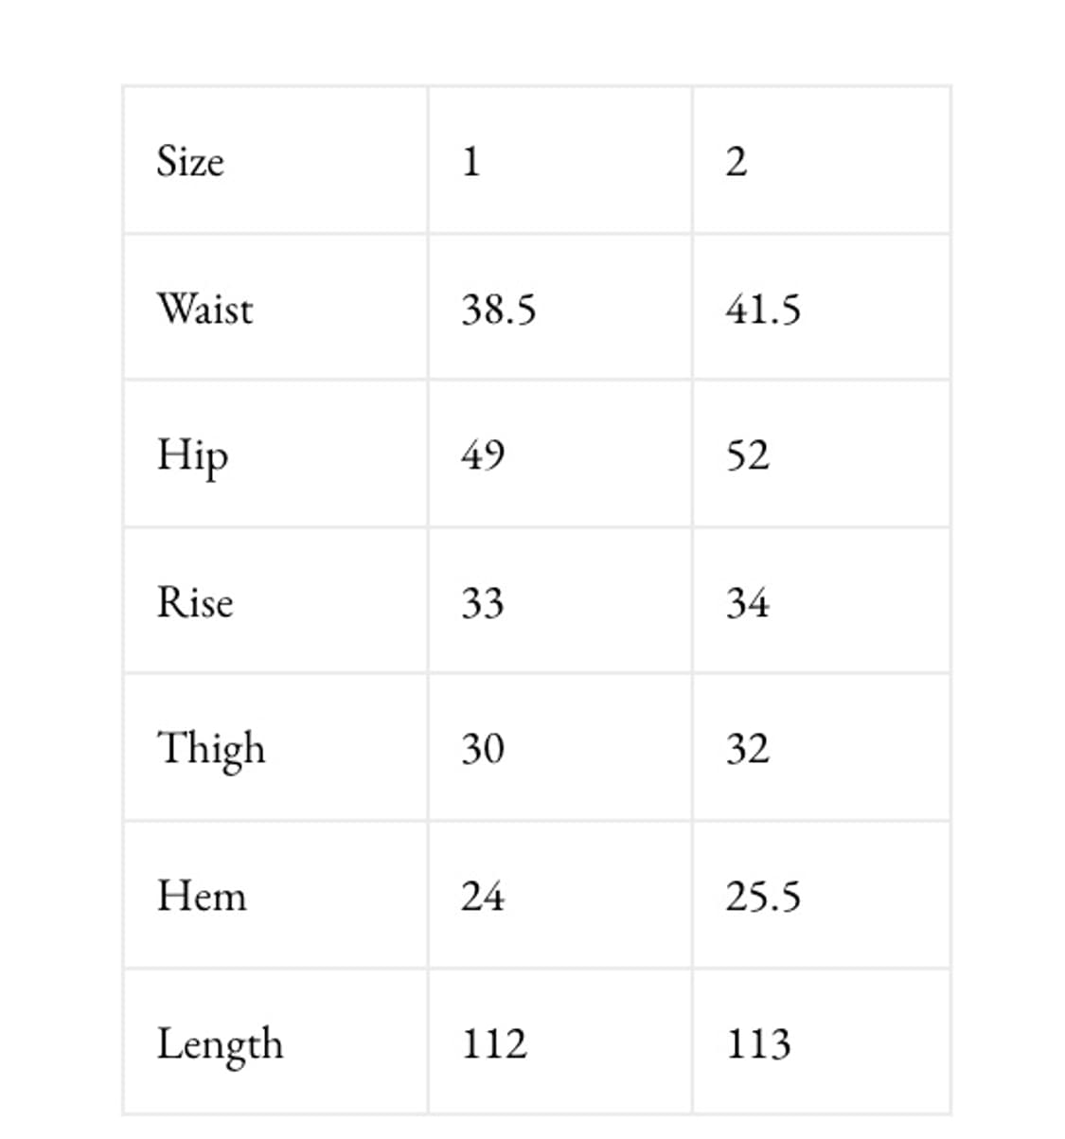Select the Rise row label

click(x=195, y=602)
